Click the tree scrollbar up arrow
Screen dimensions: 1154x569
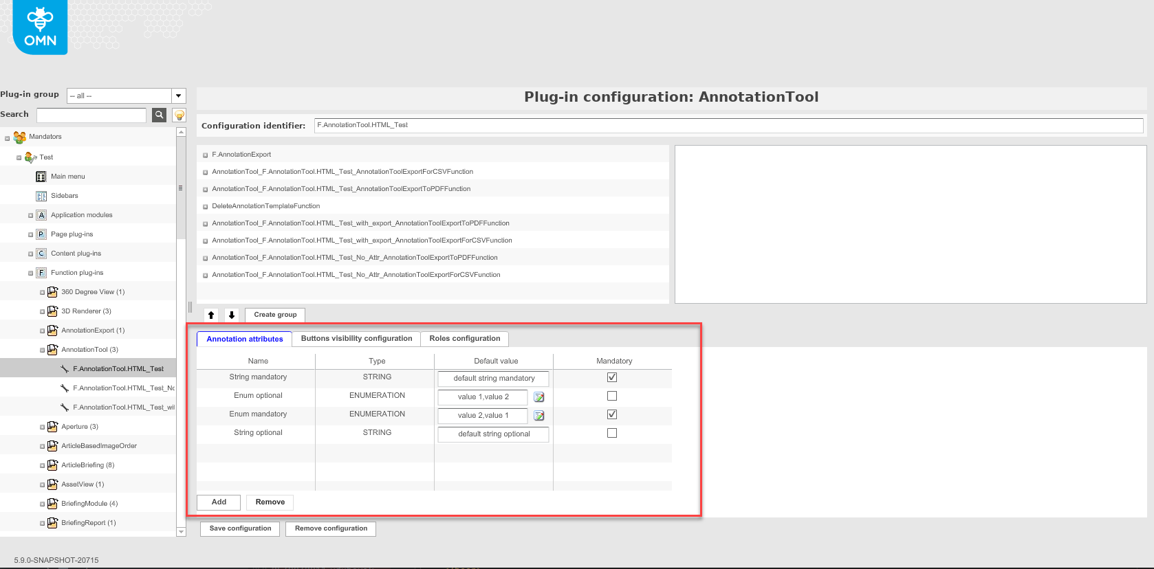[x=182, y=132]
